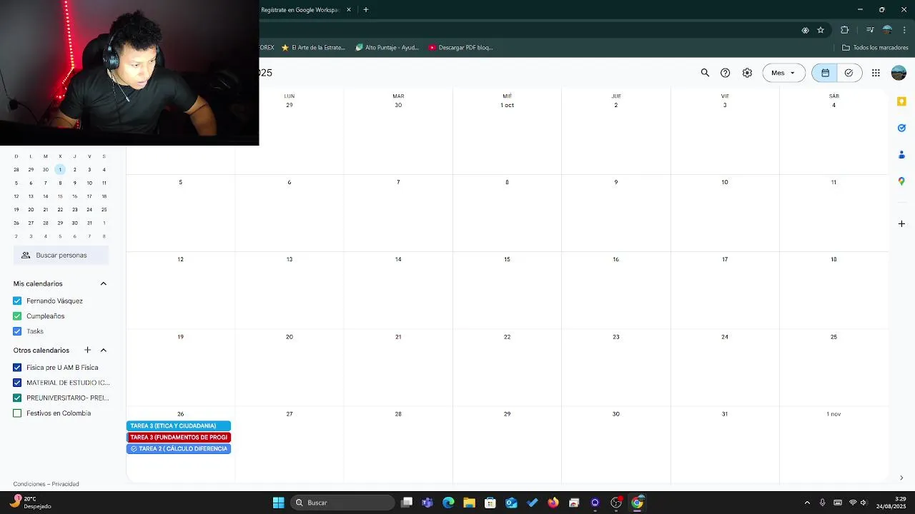
Task: Collapse Mis calendarios section
Action: click(103, 283)
